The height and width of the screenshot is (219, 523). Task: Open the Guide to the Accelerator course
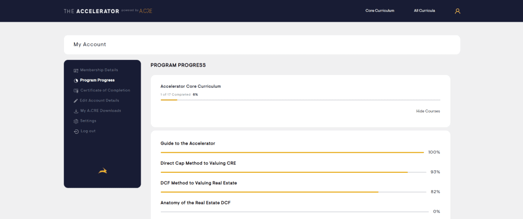[188, 143]
